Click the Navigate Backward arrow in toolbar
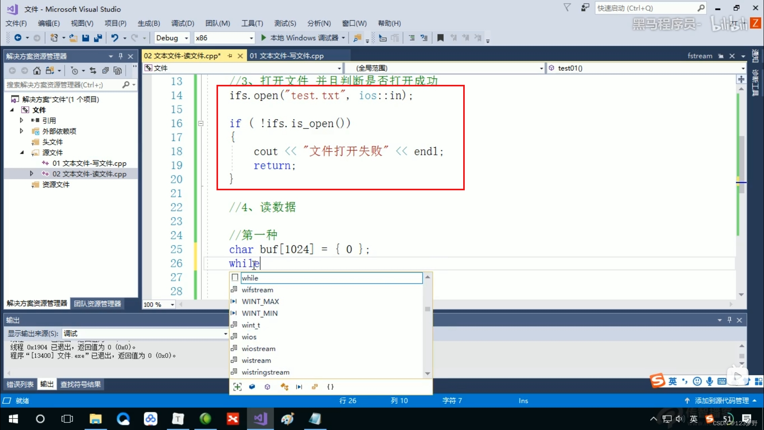 pyautogui.click(x=18, y=38)
